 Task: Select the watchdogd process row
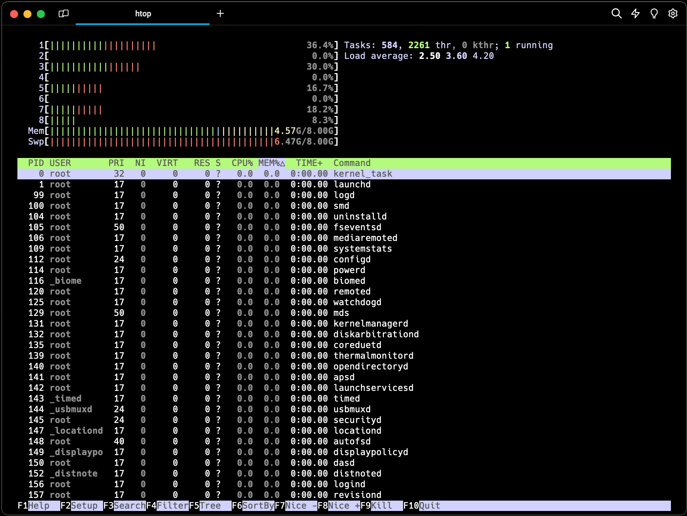(x=344, y=302)
